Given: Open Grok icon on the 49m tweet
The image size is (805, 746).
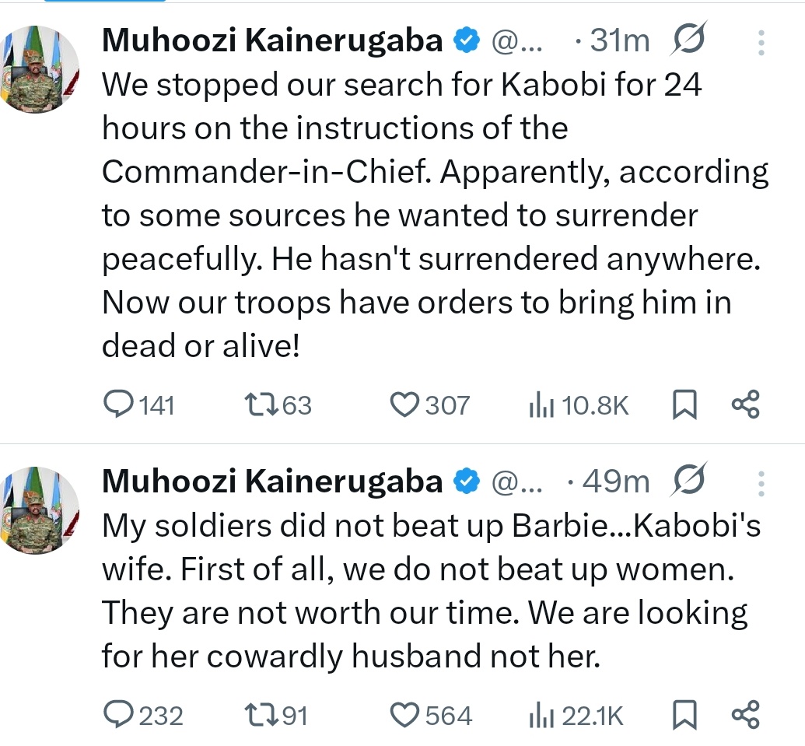Looking at the screenshot, I should (x=688, y=482).
